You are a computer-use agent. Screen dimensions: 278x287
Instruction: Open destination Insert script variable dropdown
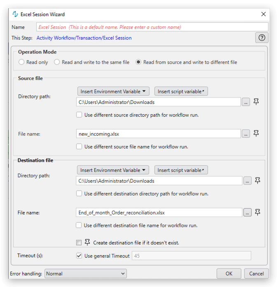click(x=181, y=170)
